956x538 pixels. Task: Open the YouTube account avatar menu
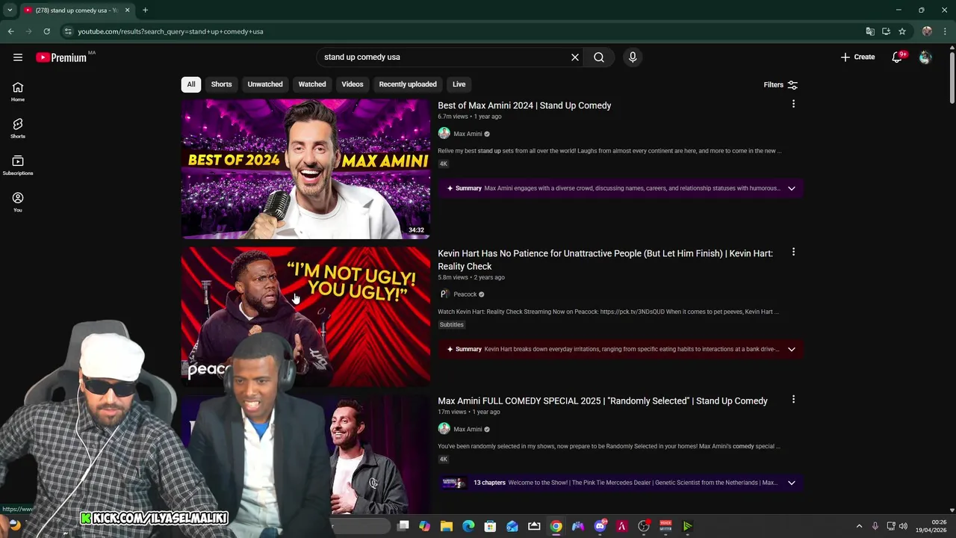[x=925, y=58]
